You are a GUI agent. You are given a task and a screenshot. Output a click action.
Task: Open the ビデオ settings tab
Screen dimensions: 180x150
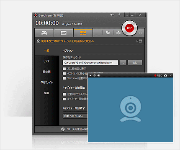tap(46, 61)
